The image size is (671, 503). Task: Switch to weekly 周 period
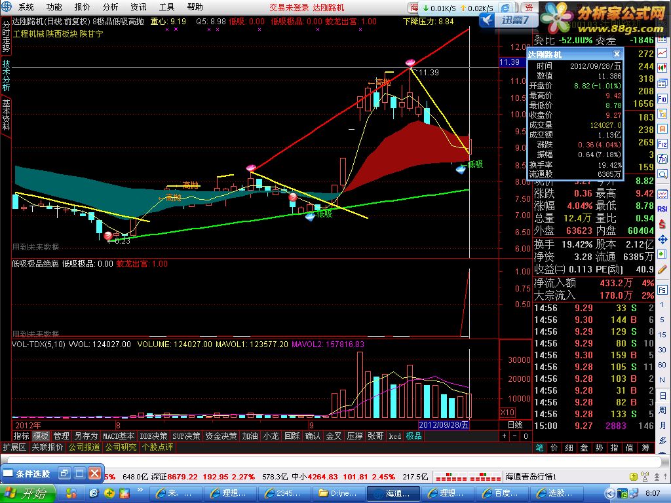pyautogui.click(x=662, y=410)
